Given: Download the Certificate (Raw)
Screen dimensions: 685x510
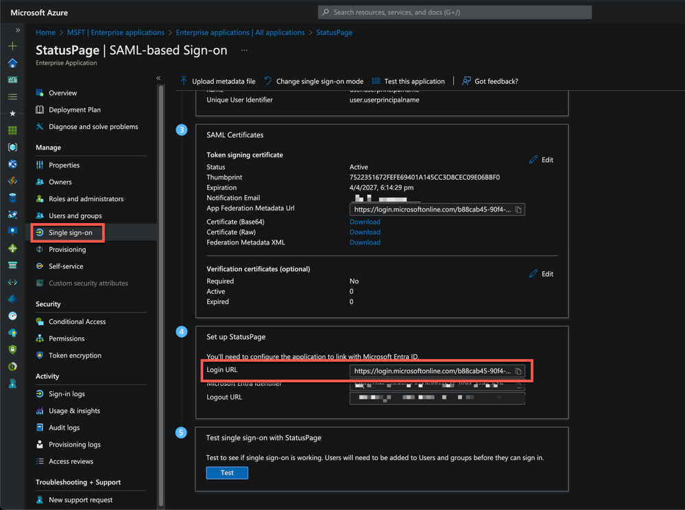Looking at the screenshot, I should (365, 232).
